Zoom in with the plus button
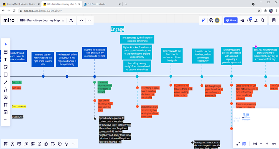 [267, 144]
